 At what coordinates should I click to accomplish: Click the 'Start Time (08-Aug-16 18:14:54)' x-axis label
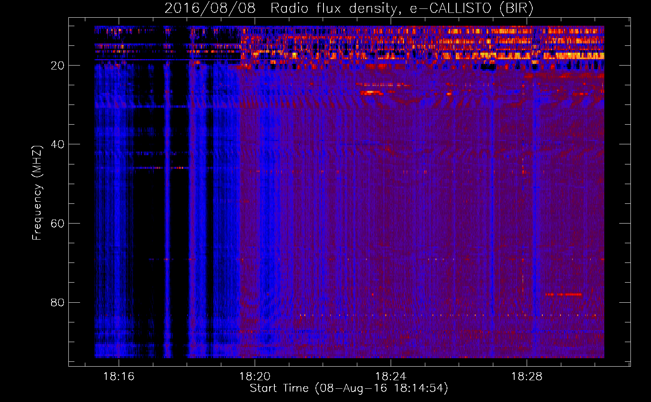[x=349, y=388]
